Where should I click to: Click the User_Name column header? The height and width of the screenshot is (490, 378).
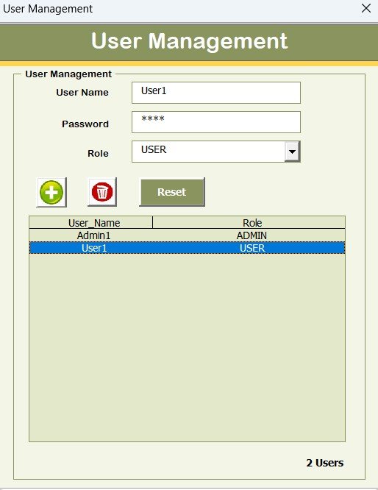point(91,222)
